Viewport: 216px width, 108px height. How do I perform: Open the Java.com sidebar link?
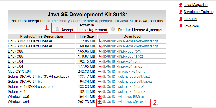tap(191, 26)
